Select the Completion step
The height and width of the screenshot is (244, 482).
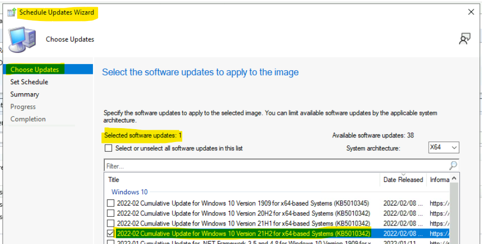click(x=28, y=119)
